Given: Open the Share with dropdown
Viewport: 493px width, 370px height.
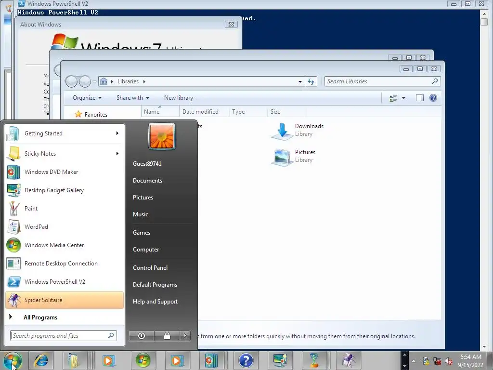Looking at the screenshot, I should pos(133,98).
